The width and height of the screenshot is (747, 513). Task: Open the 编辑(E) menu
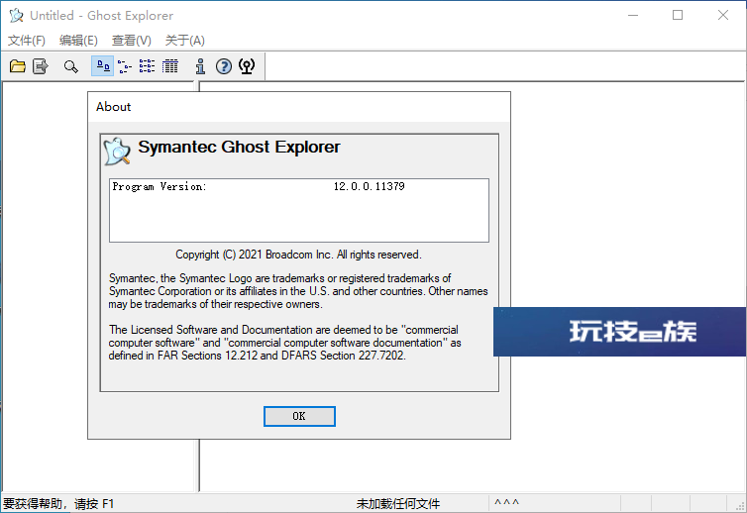coord(78,41)
